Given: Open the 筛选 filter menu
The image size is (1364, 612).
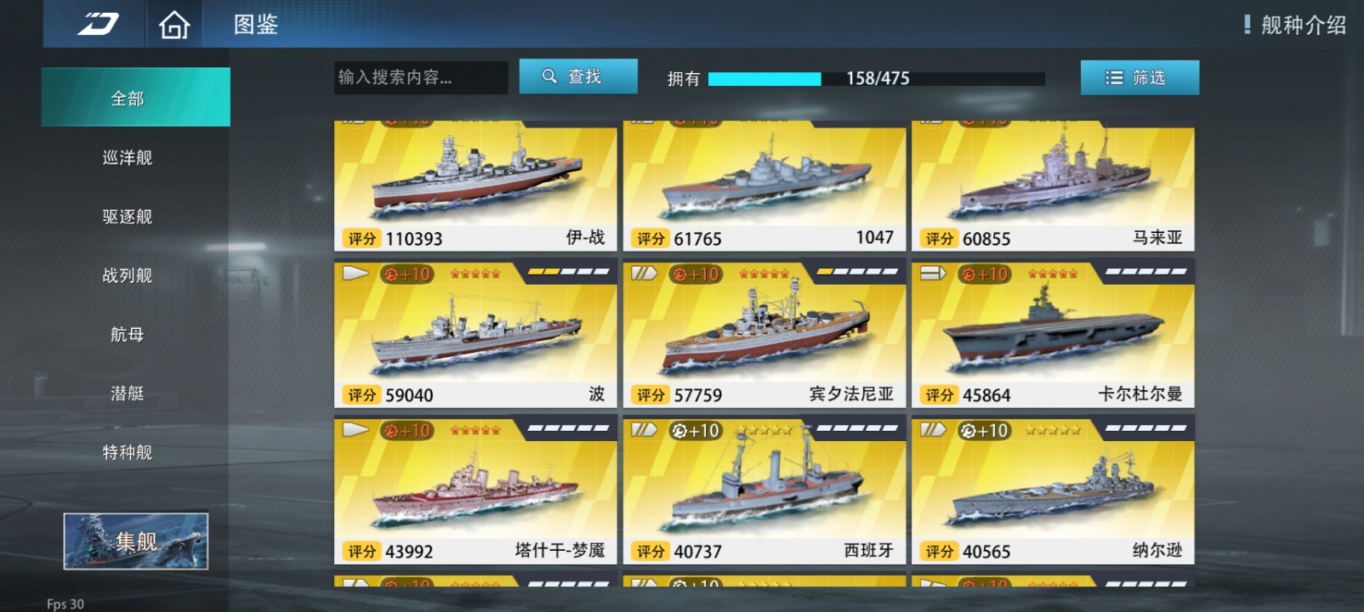Looking at the screenshot, I should tap(1140, 77).
